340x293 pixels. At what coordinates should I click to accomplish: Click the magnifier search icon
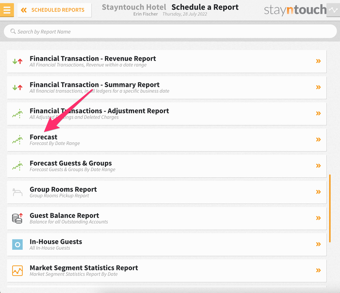(x=13, y=31)
